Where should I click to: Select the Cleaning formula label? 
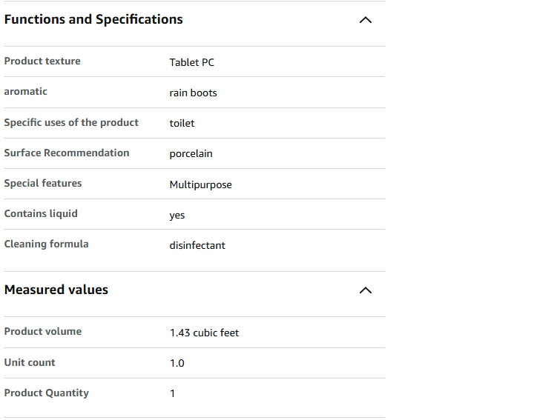pyautogui.click(x=46, y=244)
